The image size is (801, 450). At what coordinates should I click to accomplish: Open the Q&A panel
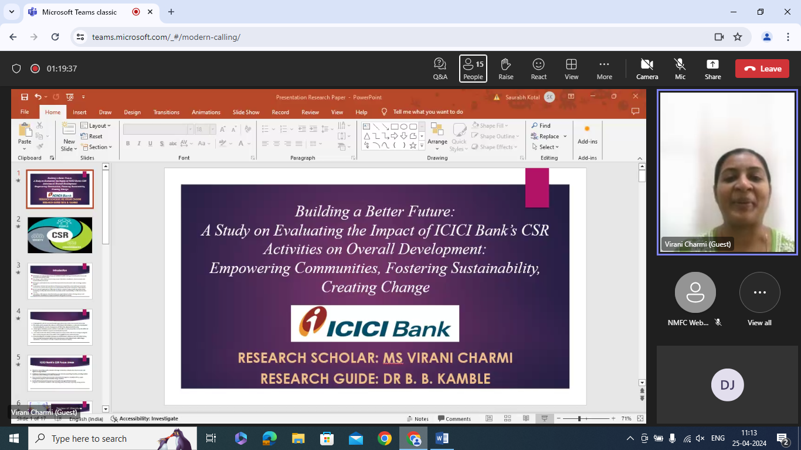(440, 69)
